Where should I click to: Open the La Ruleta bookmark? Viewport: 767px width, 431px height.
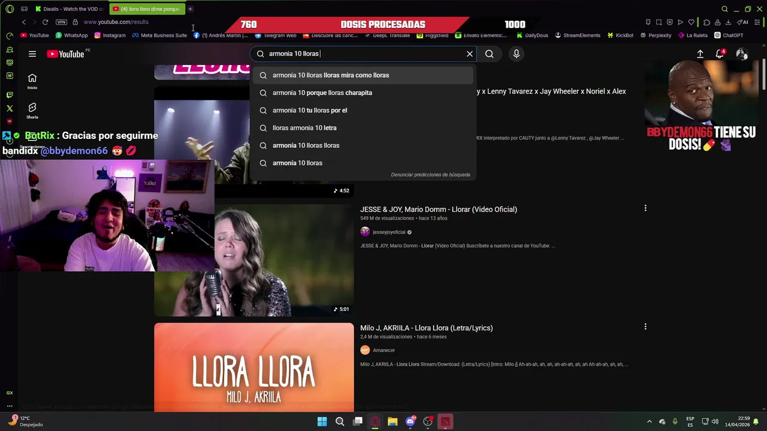[x=693, y=35]
